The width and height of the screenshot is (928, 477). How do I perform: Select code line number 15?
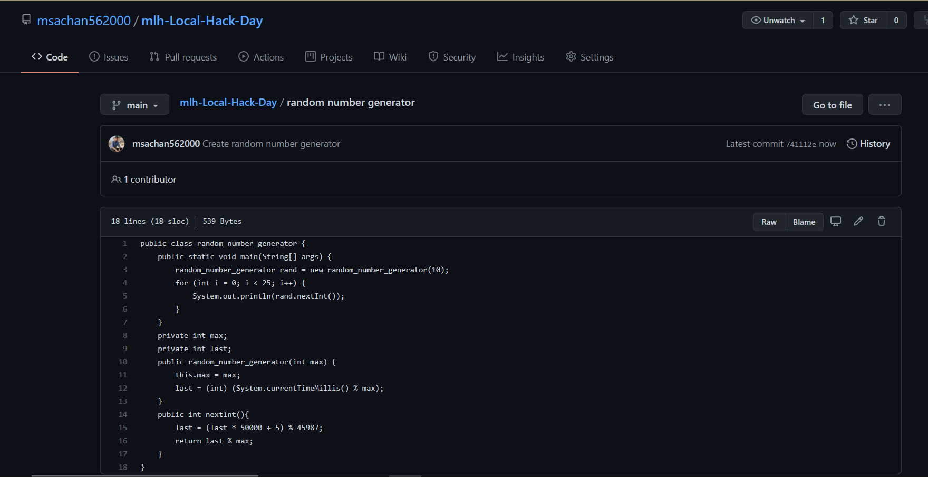tap(123, 428)
